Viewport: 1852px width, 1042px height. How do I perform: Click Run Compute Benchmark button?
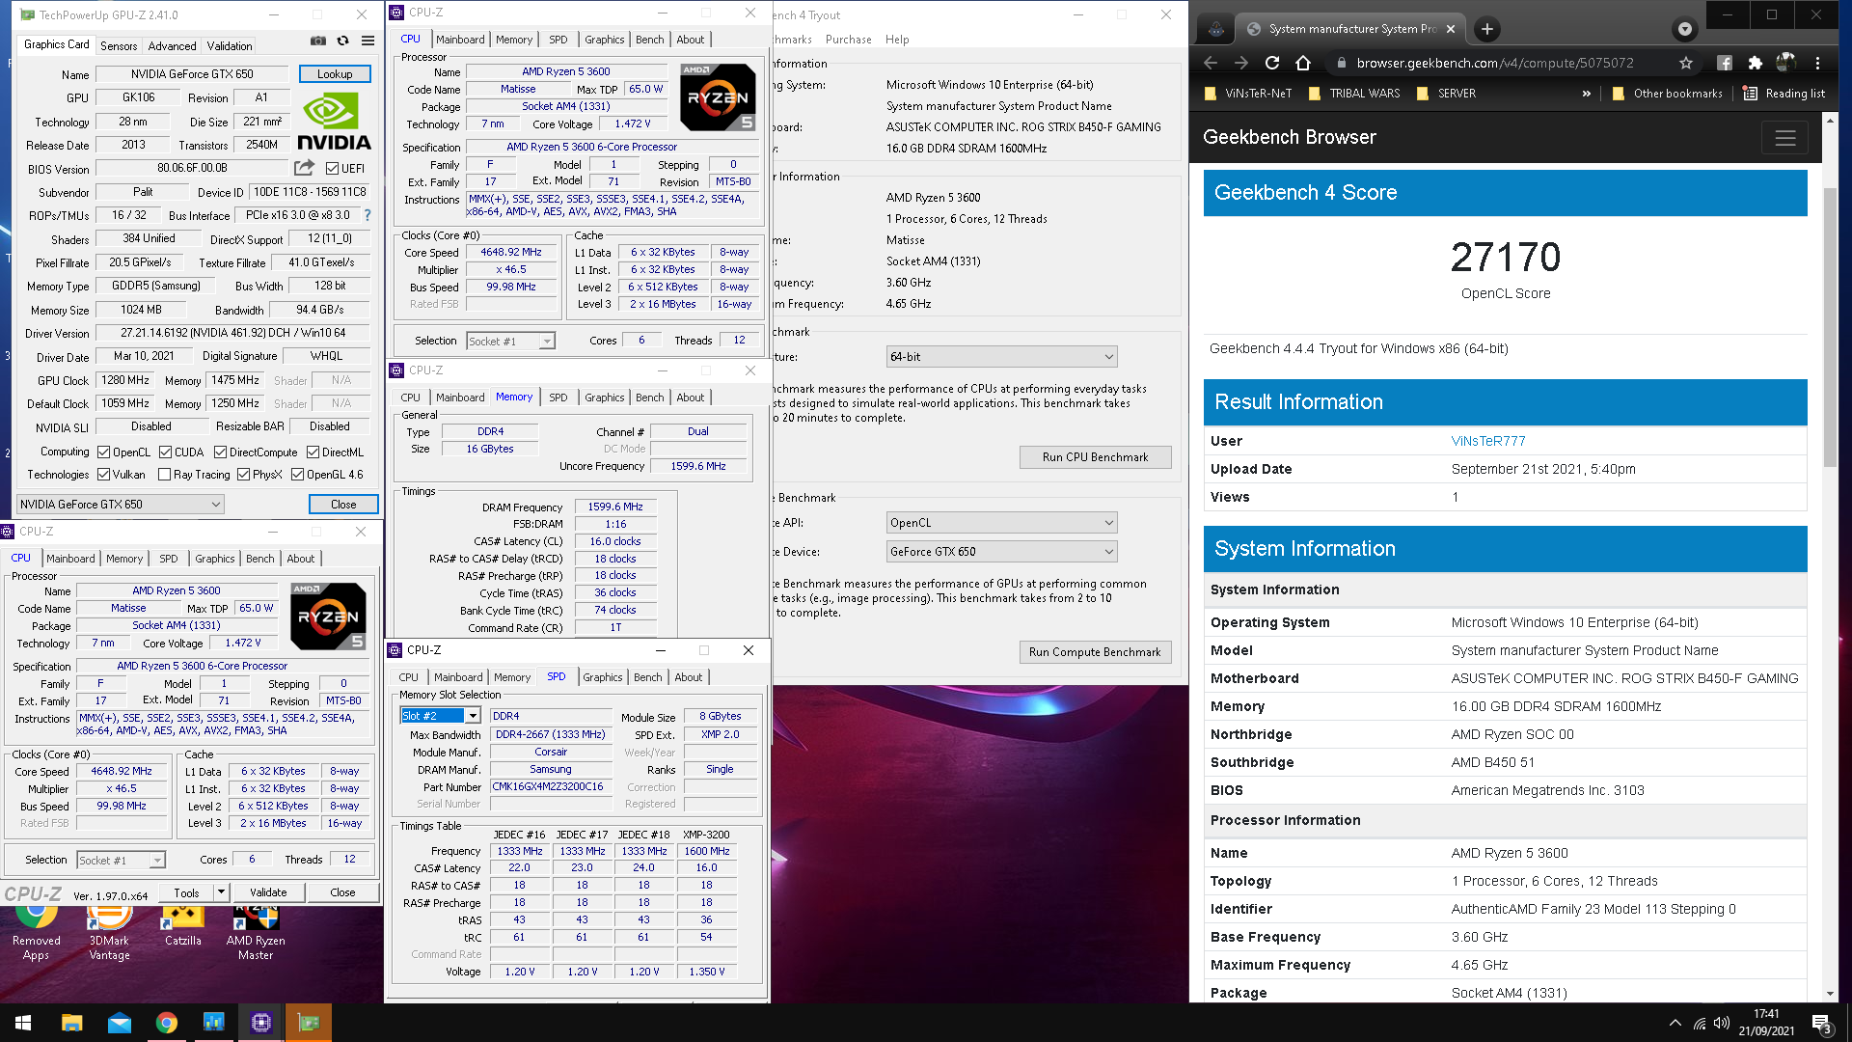click(x=1095, y=652)
